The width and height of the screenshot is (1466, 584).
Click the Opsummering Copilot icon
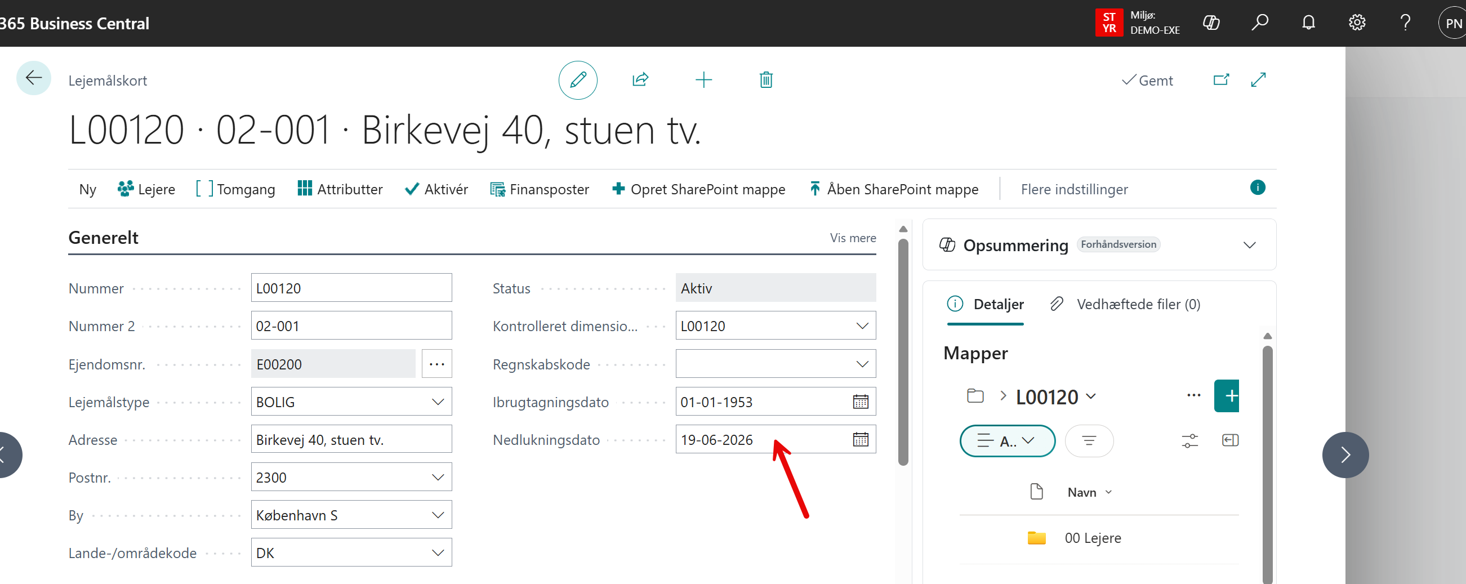946,245
